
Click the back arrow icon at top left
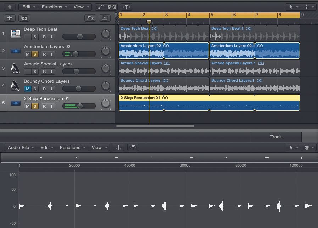[9, 6]
